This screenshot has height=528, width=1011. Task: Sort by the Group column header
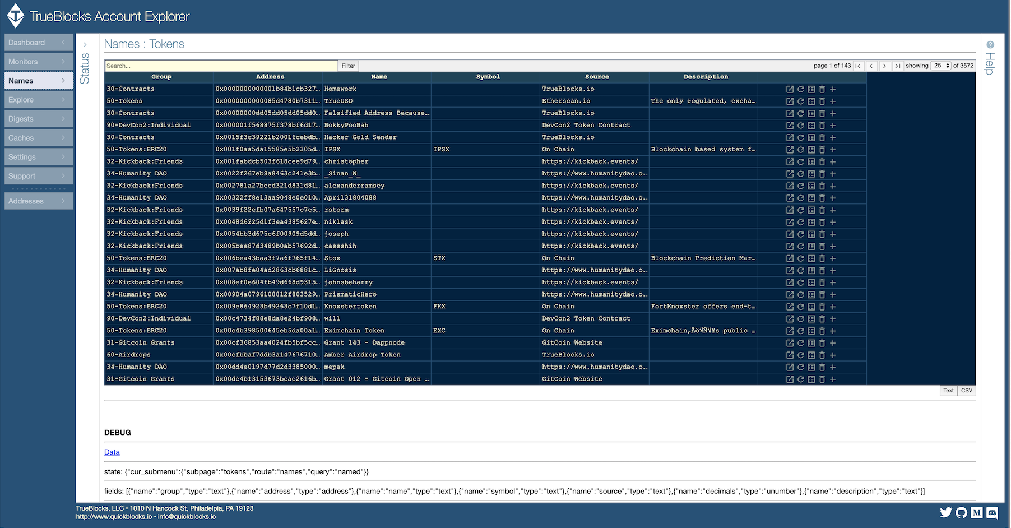coord(161,77)
